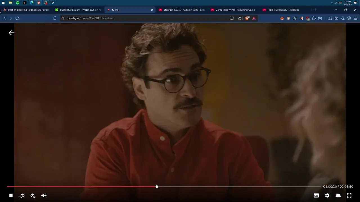The width and height of the screenshot is (360, 202).
Task: Open the Windows Start menu
Action: pos(3,3)
